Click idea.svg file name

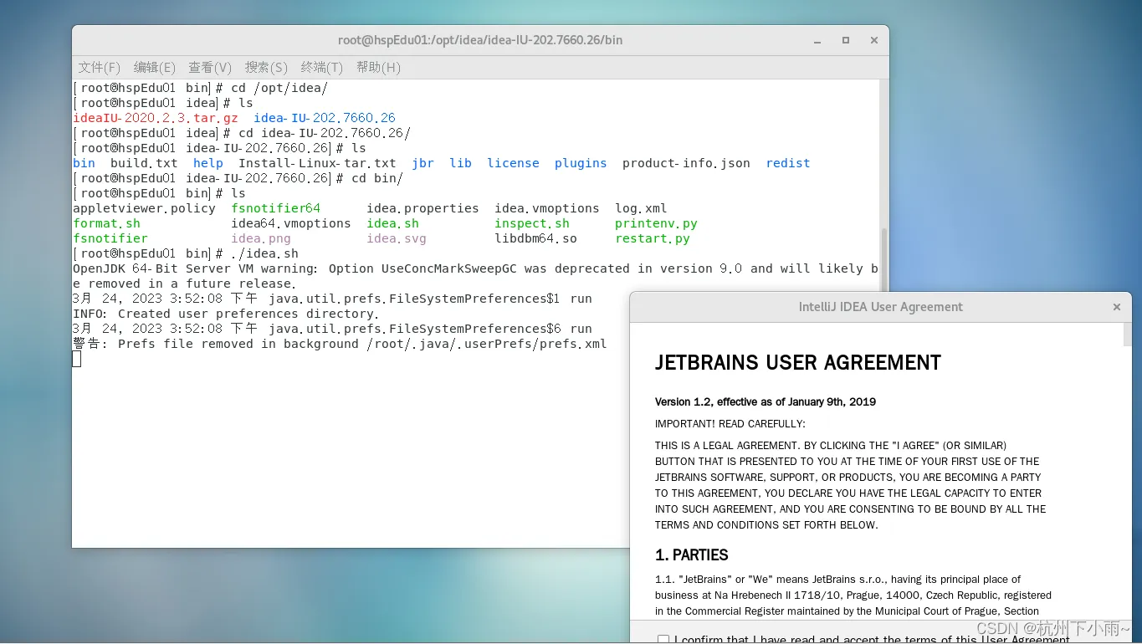397,238
